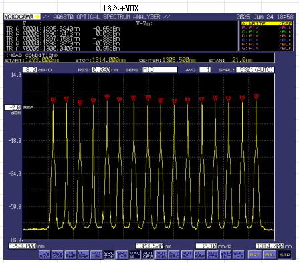Screen dimensions: 299x263
Task: Click the date and time 2025 Jun 24 18:58
Action: (264, 17)
